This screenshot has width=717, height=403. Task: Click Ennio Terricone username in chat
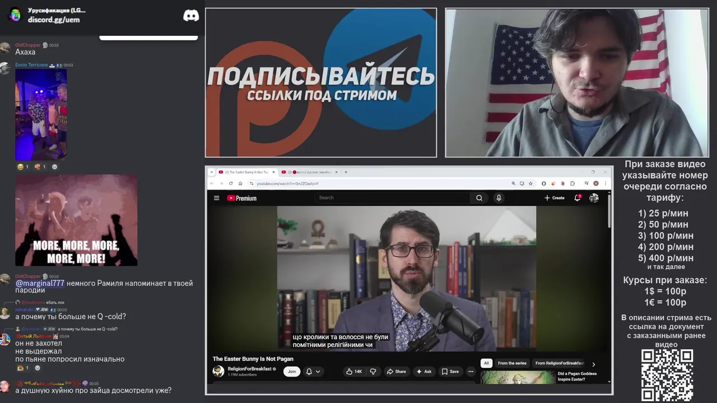[x=31, y=65]
